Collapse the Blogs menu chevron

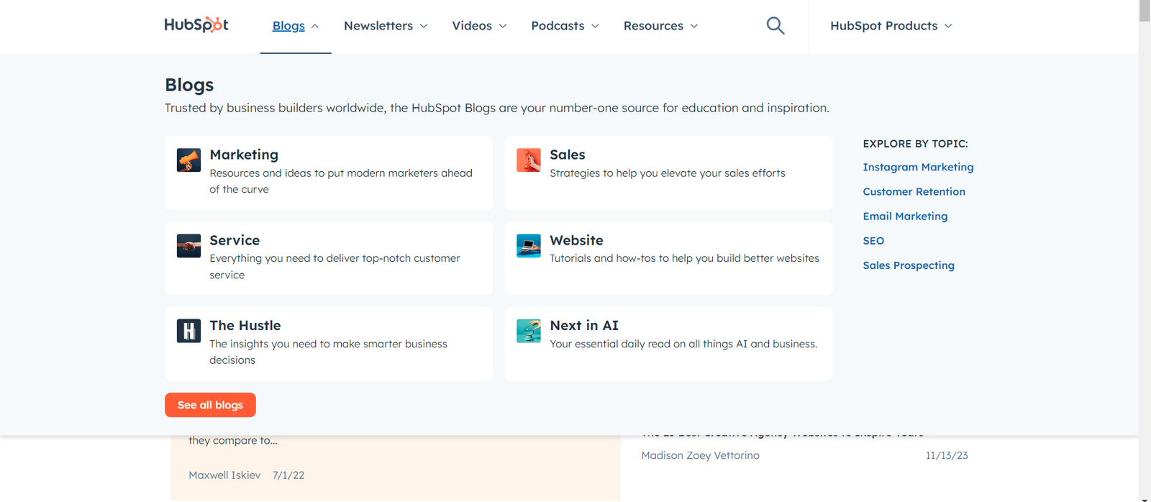tap(315, 26)
